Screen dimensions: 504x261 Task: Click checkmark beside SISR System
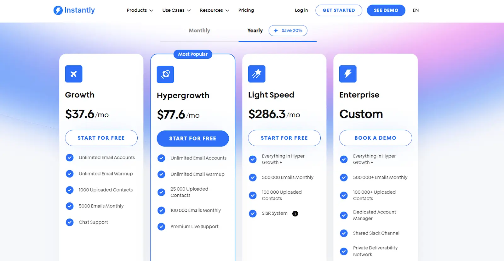(x=253, y=214)
